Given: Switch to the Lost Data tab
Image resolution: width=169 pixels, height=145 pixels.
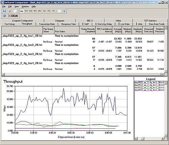Looking at the screenshot, I should 124,24.
